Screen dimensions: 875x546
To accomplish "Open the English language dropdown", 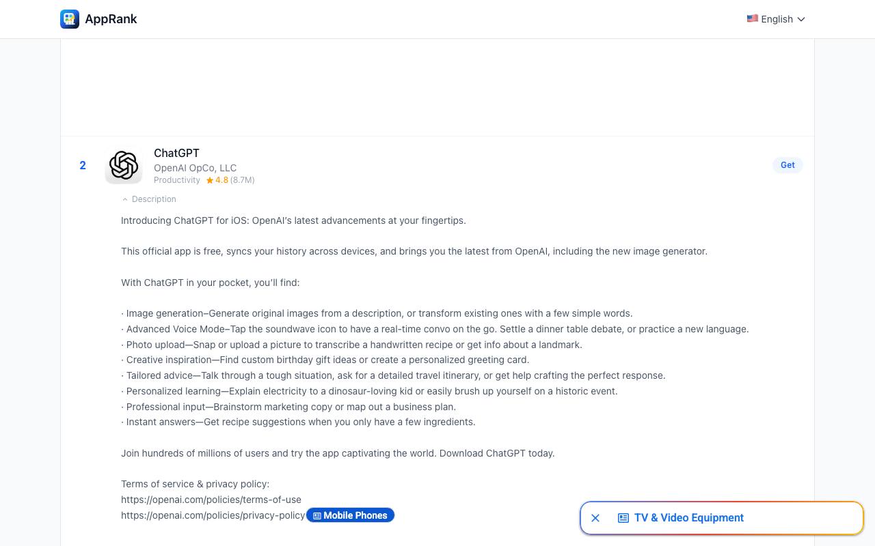I will pos(776,19).
